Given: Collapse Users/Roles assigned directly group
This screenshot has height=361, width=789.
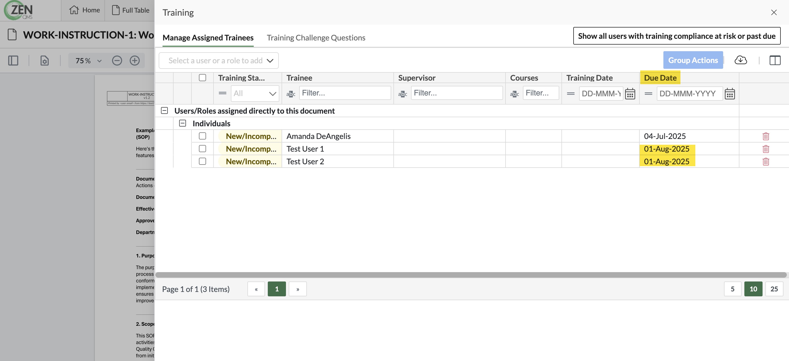Looking at the screenshot, I should (x=164, y=110).
